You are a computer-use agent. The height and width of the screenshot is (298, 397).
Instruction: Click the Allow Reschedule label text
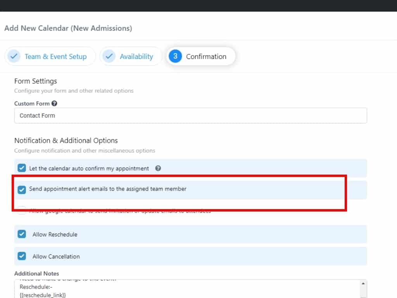55,234
